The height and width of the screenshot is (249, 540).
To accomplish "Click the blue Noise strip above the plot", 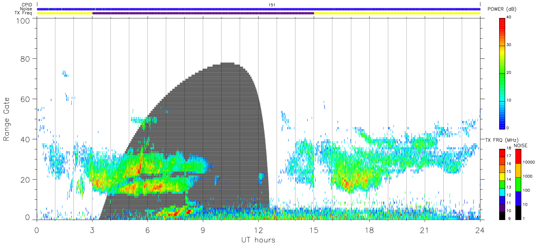I will pyautogui.click(x=259, y=9).
